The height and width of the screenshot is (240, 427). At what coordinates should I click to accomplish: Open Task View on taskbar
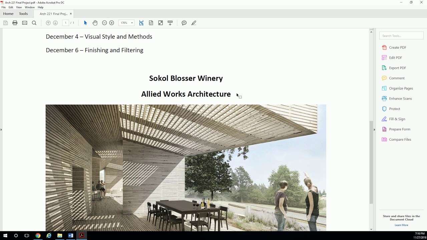click(27, 236)
